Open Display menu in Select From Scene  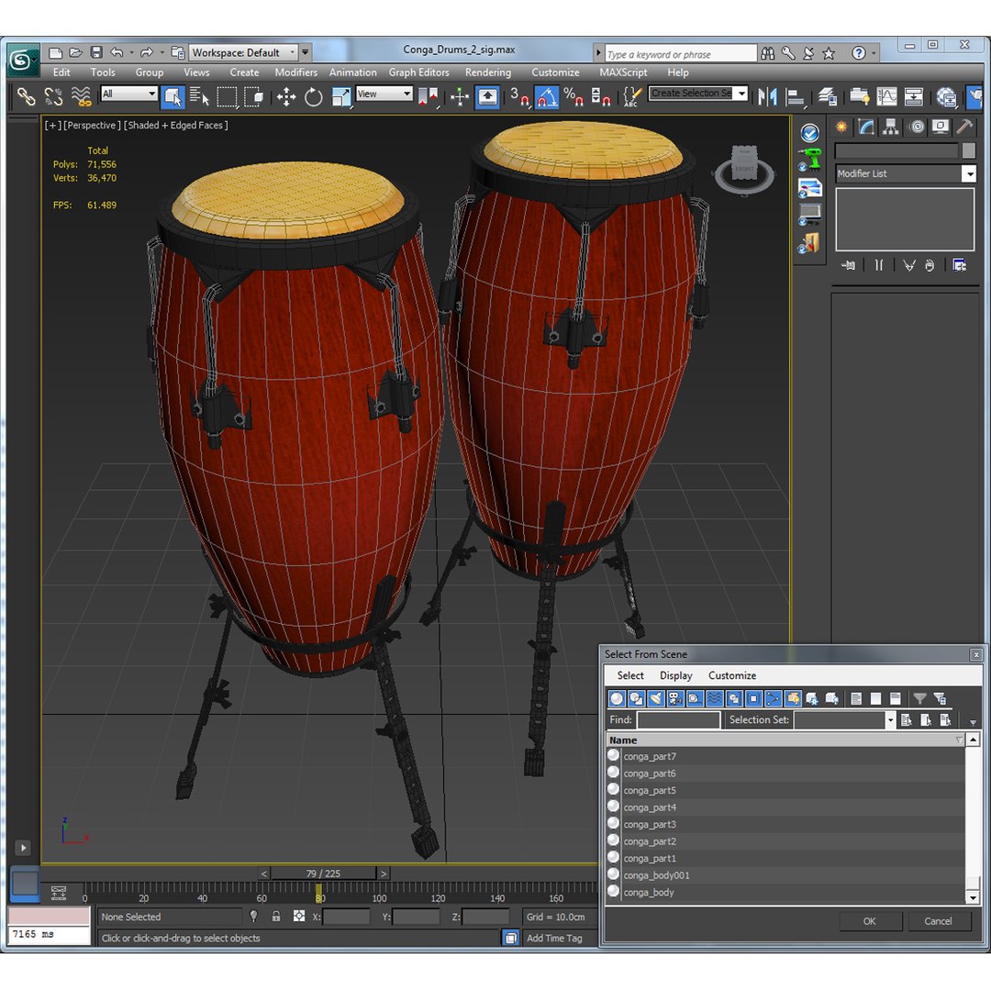click(x=675, y=675)
